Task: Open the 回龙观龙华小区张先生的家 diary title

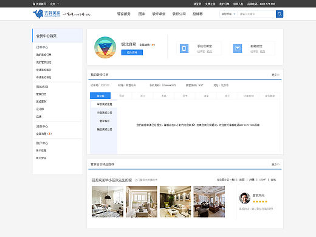Action: [112, 180]
